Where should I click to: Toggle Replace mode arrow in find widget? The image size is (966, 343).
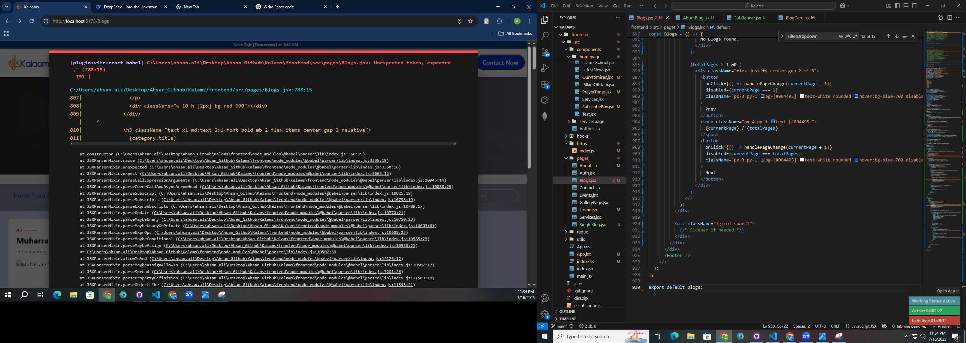782,36
